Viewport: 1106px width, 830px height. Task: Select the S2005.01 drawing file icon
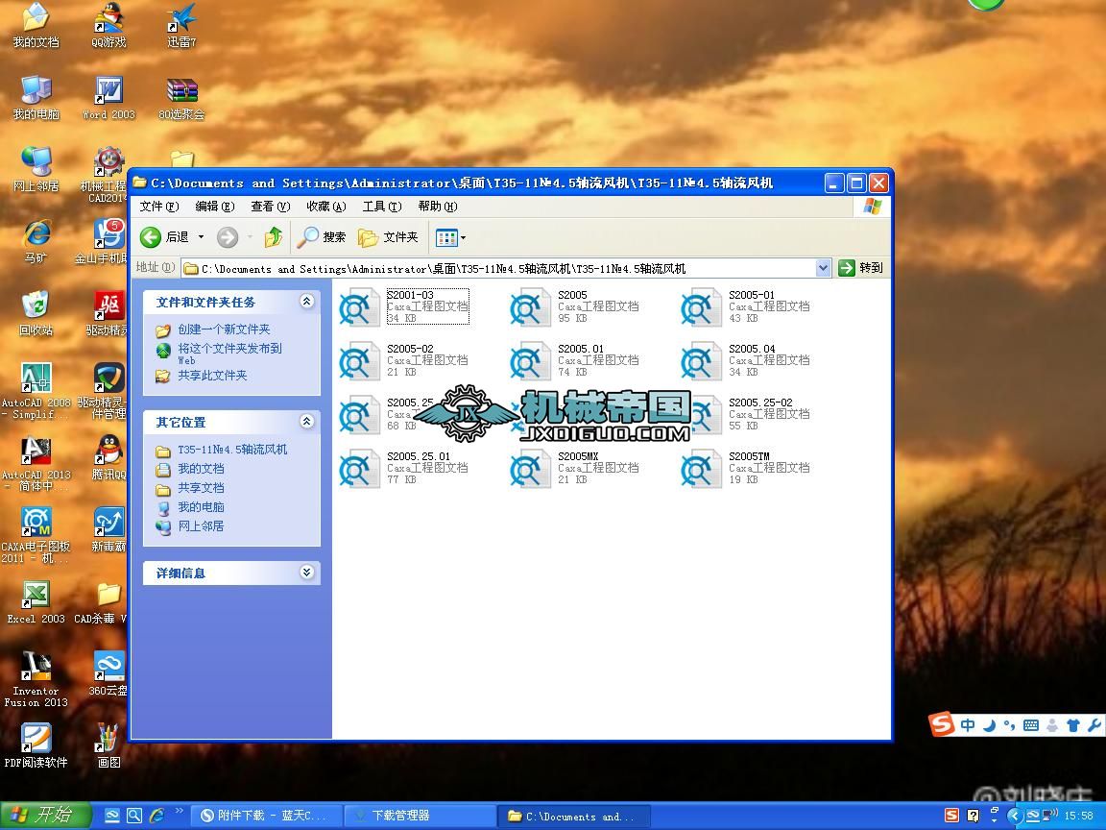[530, 362]
